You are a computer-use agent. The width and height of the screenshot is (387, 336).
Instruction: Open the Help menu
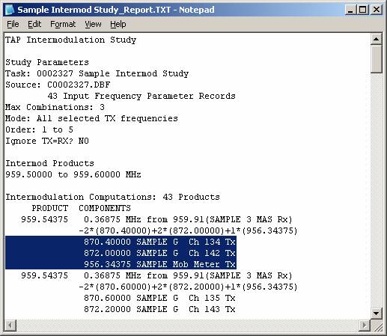[x=118, y=24]
